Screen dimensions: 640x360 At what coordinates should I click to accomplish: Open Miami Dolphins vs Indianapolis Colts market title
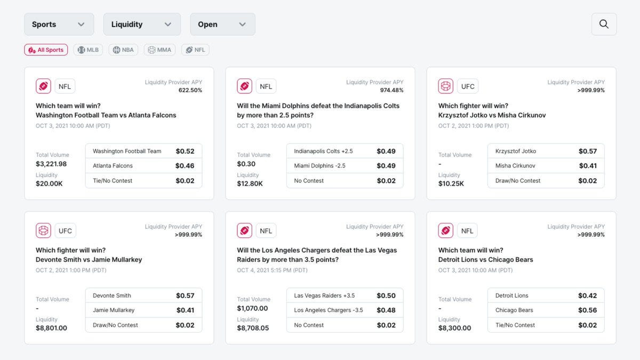click(x=318, y=110)
